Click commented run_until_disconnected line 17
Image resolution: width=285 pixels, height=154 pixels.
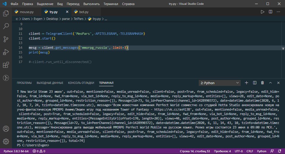click(60, 62)
